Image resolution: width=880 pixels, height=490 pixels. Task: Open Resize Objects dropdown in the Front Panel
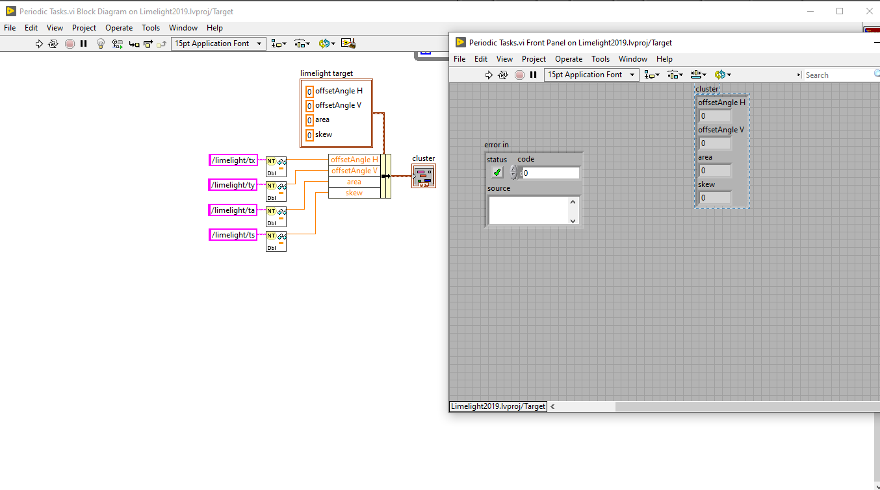click(699, 75)
